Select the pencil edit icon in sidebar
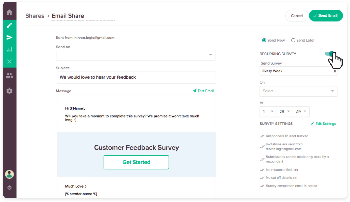The width and height of the screenshot is (350, 202). tap(9, 25)
